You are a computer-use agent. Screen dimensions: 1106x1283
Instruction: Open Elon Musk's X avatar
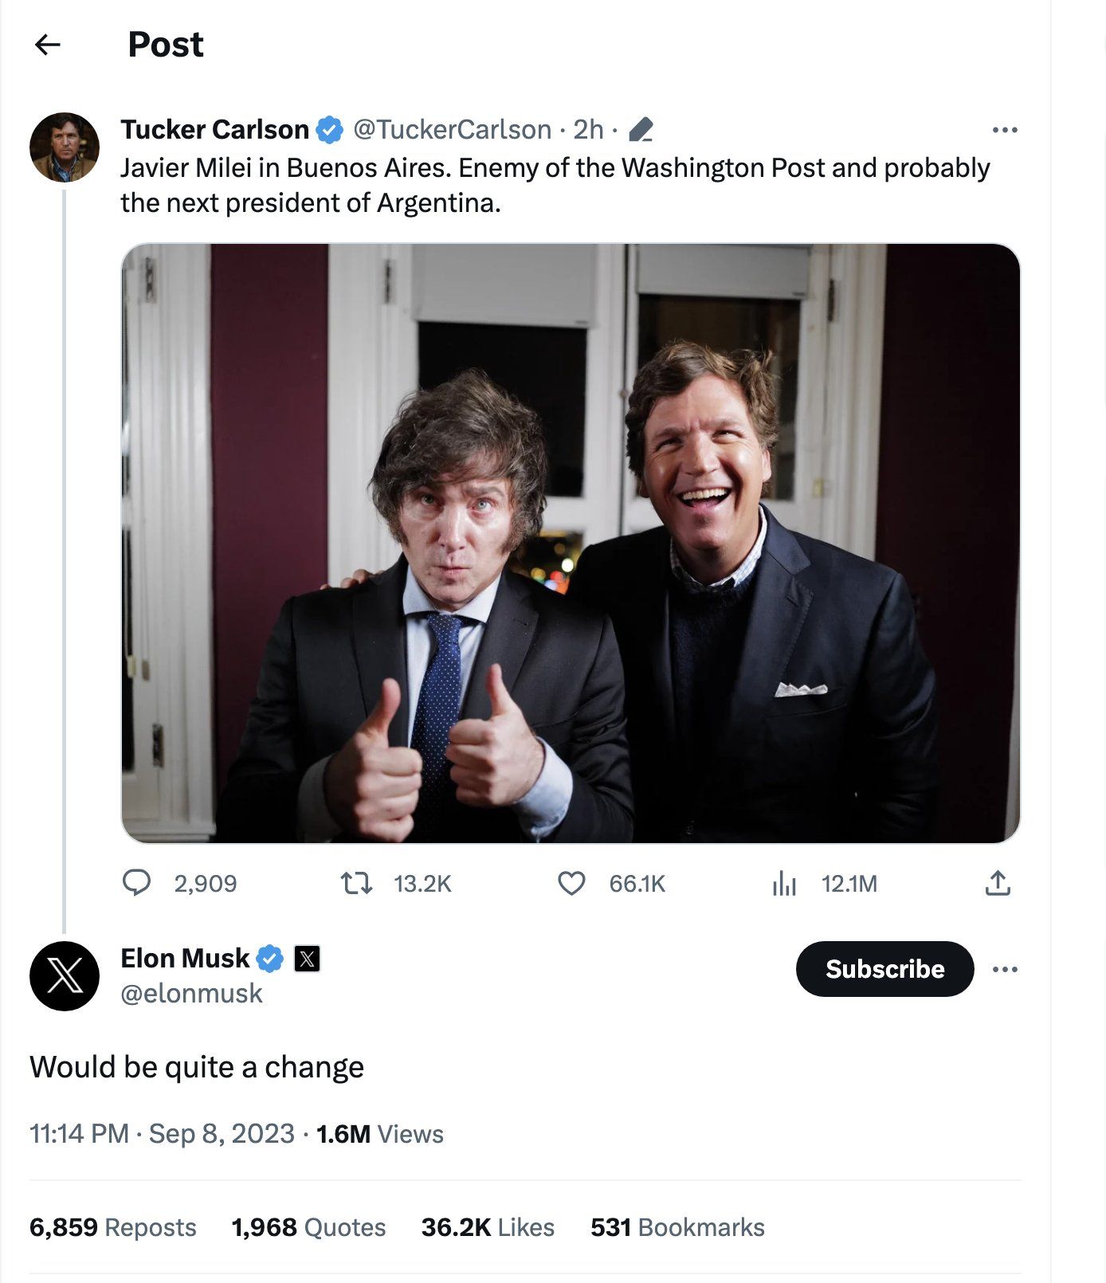(x=64, y=975)
